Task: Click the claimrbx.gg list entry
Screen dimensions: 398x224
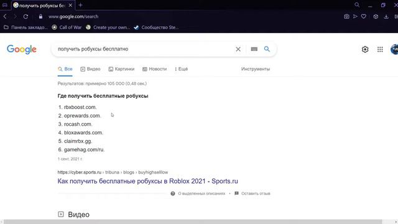Action: (x=78, y=141)
